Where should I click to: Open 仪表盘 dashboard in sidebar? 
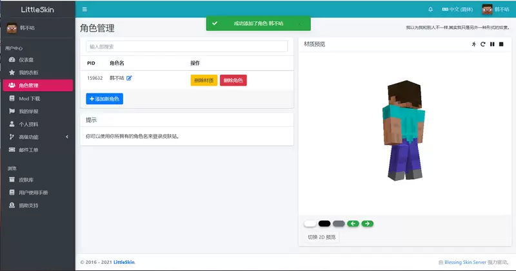coord(38,60)
